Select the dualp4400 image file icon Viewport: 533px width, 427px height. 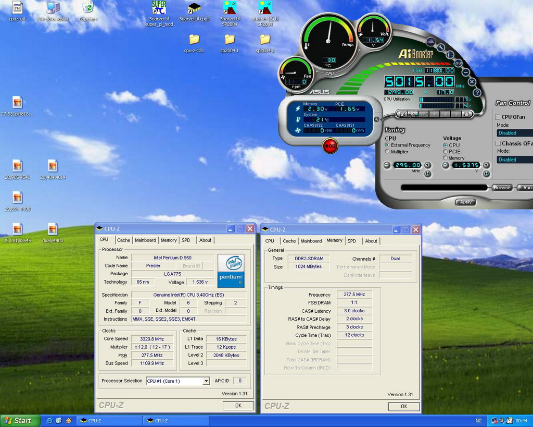(x=53, y=233)
